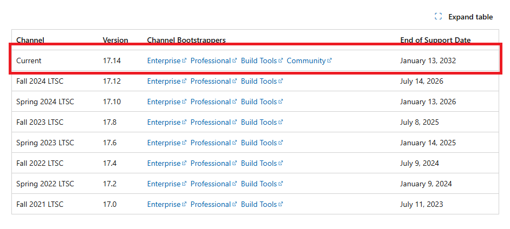This screenshot has height=229, width=510.
Task: Click the Expand table icon
Action: click(x=438, y=17)
